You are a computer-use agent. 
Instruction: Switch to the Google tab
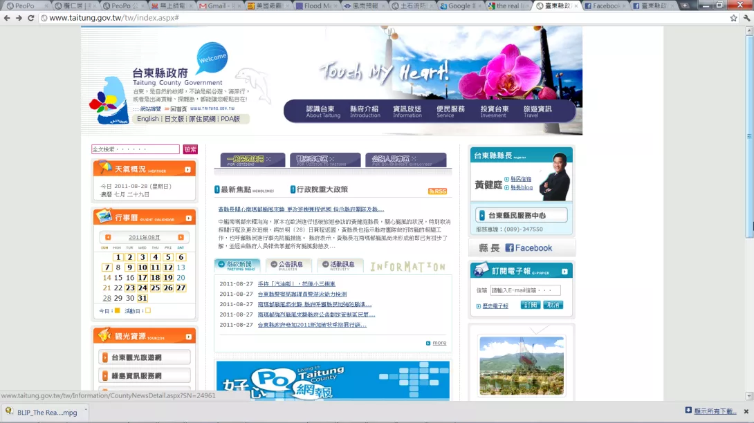pyautogui.click(x=459, y=6)
